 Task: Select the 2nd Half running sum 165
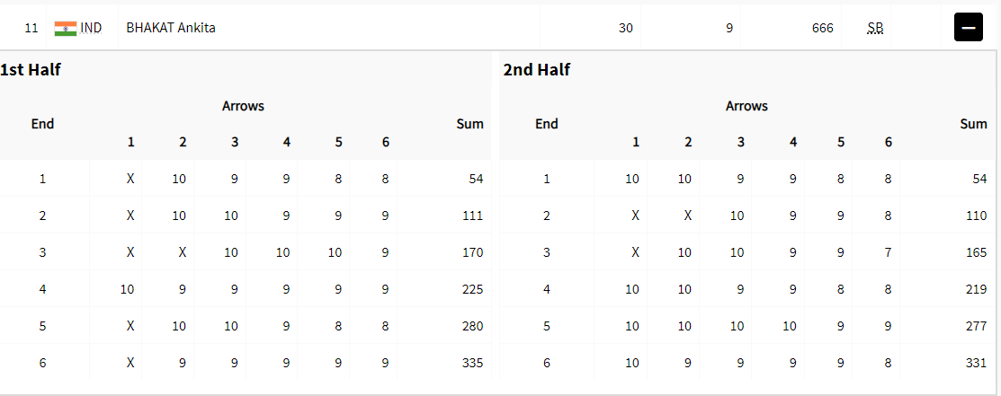coord(976,252)
